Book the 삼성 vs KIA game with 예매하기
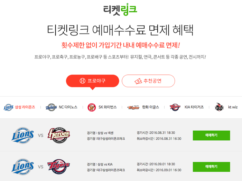242x181 pixels. click(x=212, y=167)
